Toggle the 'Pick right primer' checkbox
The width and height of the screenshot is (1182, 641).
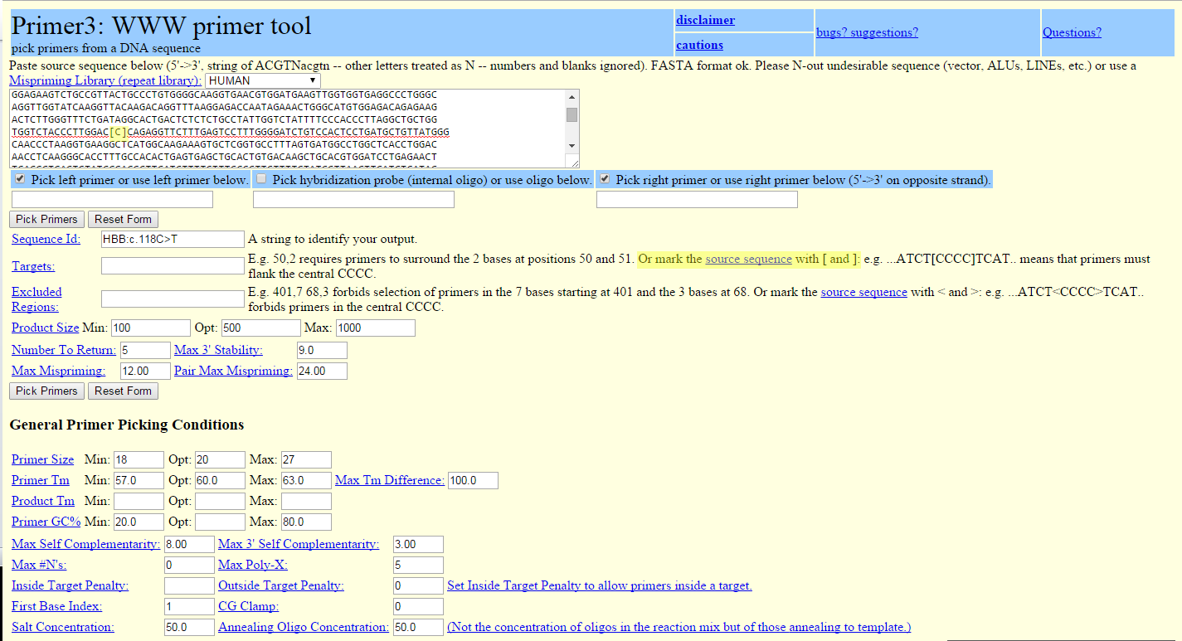coord(605,179)
